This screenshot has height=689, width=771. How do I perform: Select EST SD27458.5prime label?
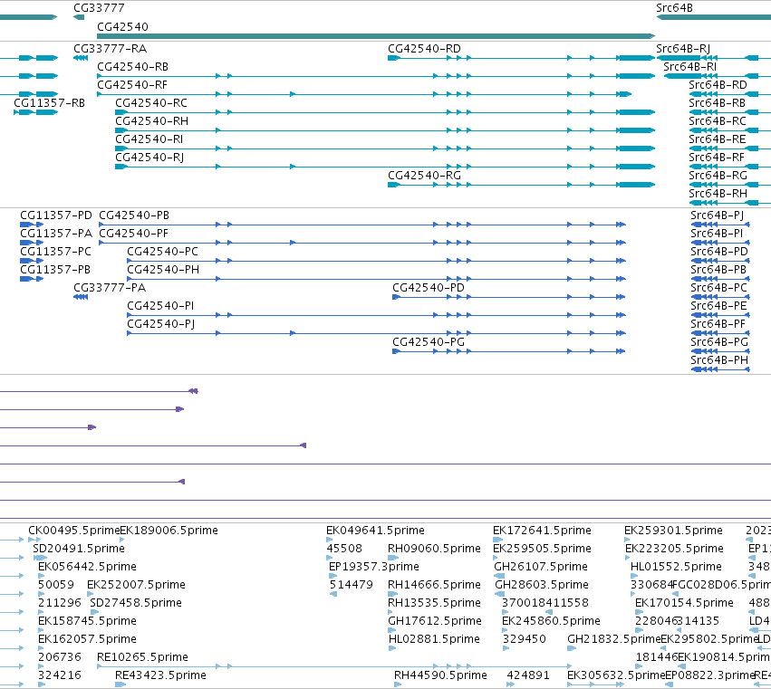[136, 603]
